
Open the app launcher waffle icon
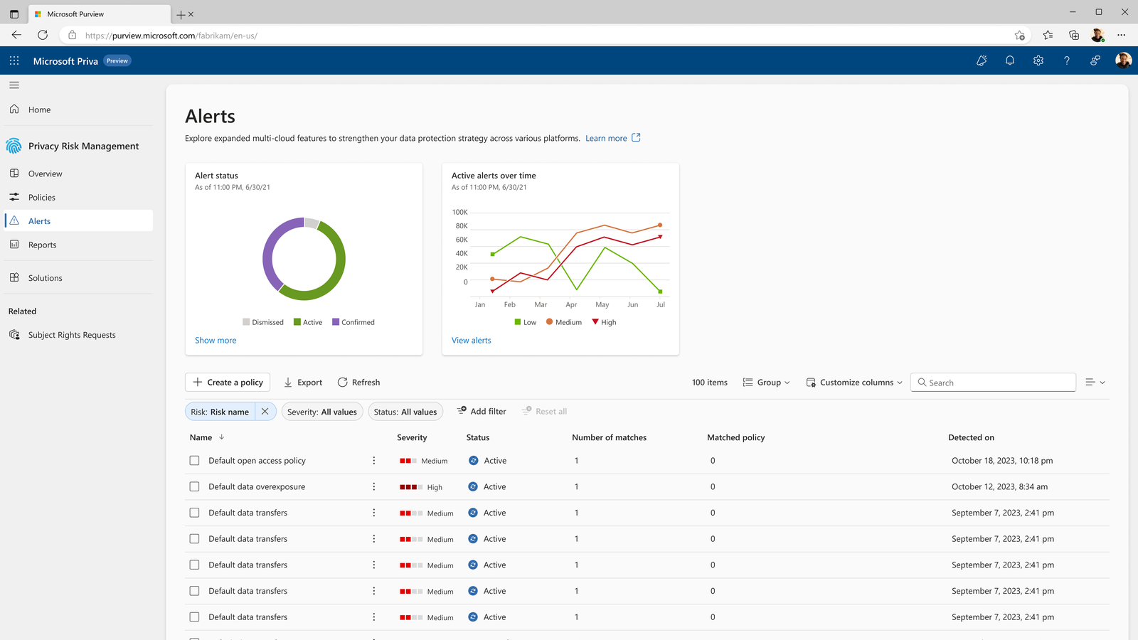pos(14,60)
